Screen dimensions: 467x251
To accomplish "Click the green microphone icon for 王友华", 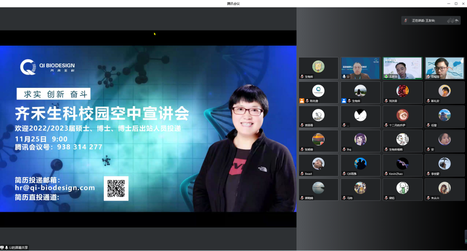I will click(386, 76).
